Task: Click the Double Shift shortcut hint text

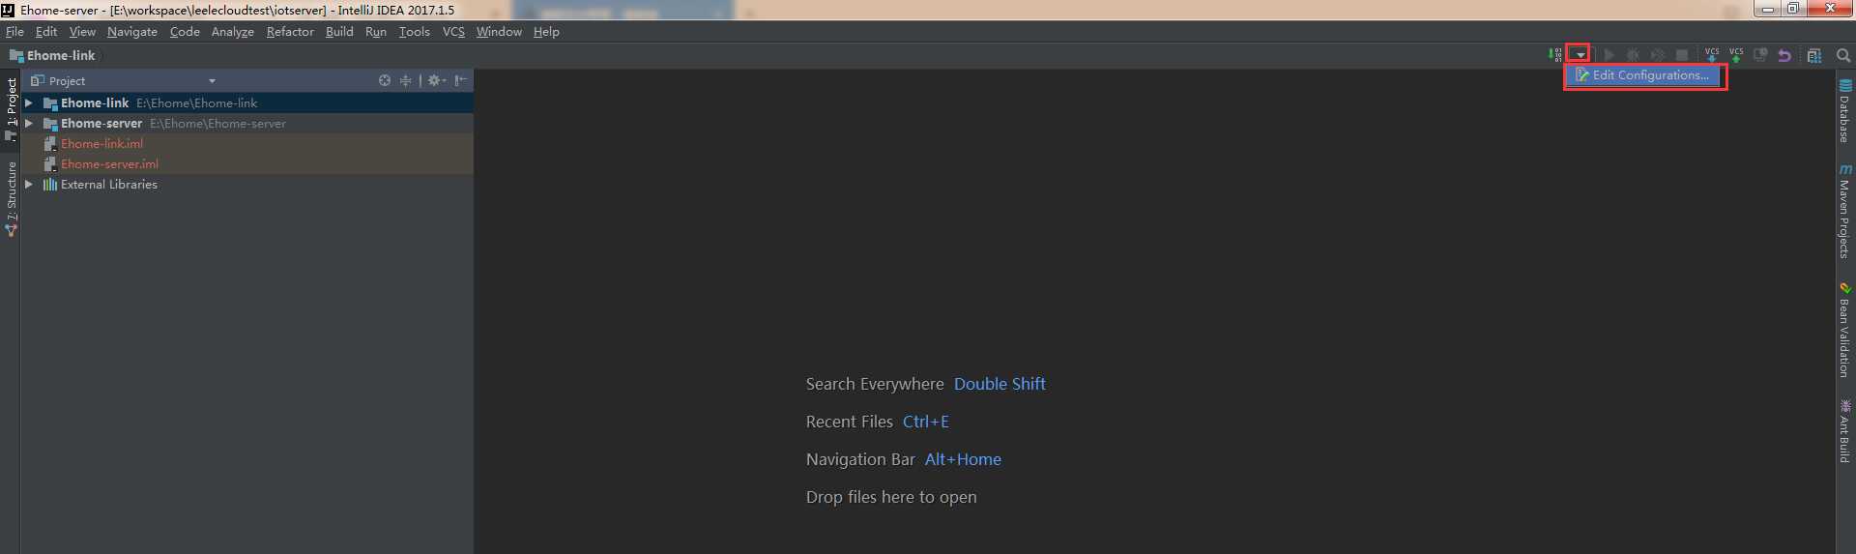Action: pos(1000,384)
